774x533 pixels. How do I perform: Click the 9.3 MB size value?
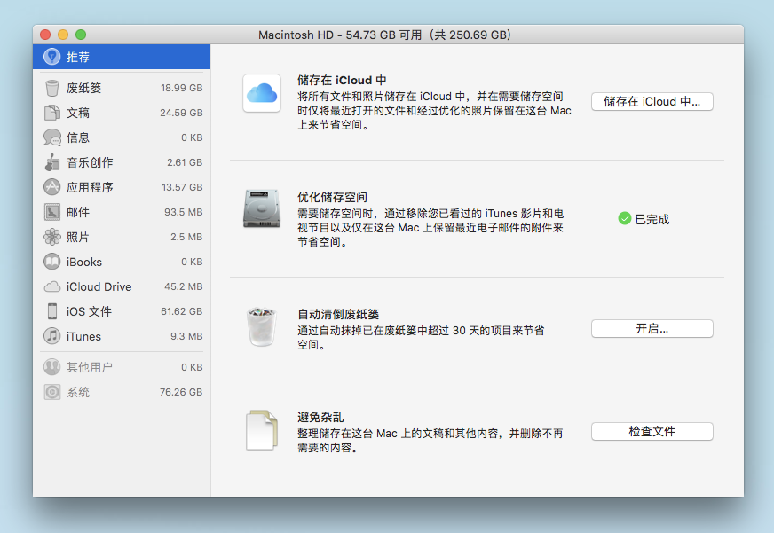click(186, 337)
